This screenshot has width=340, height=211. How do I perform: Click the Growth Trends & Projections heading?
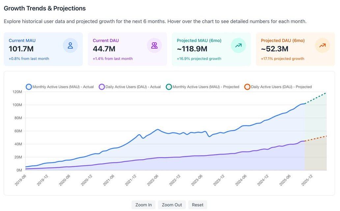coord(45,9)
